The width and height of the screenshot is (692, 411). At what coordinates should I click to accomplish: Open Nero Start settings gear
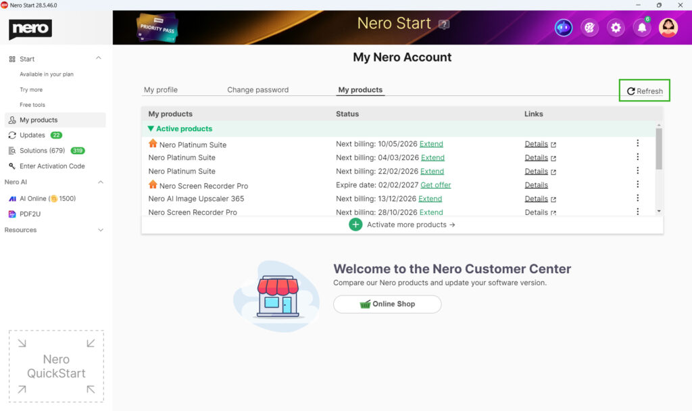click(x=616, y=27)
